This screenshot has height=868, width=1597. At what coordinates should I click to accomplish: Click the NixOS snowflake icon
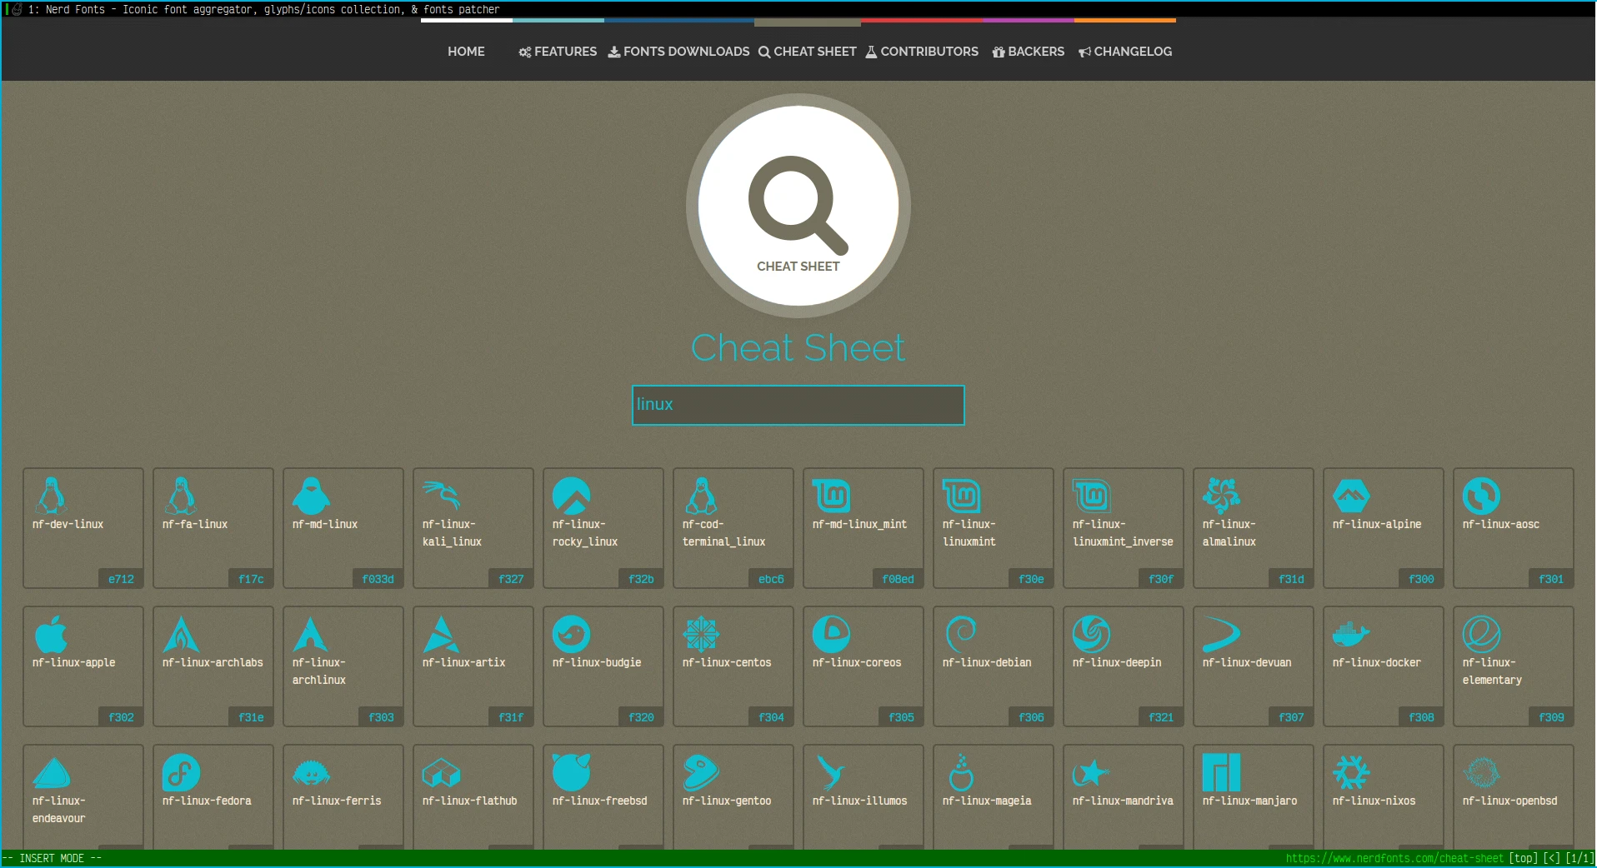coord(1351,772)
